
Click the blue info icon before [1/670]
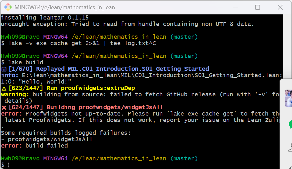pyautogui.click(x=4, y=69)
